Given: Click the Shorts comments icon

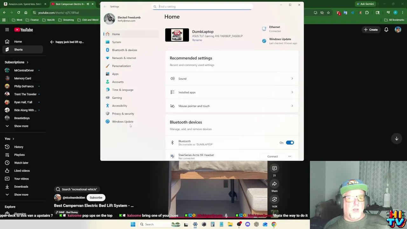Looking at the screenshot, I should (x=274, y=168).
